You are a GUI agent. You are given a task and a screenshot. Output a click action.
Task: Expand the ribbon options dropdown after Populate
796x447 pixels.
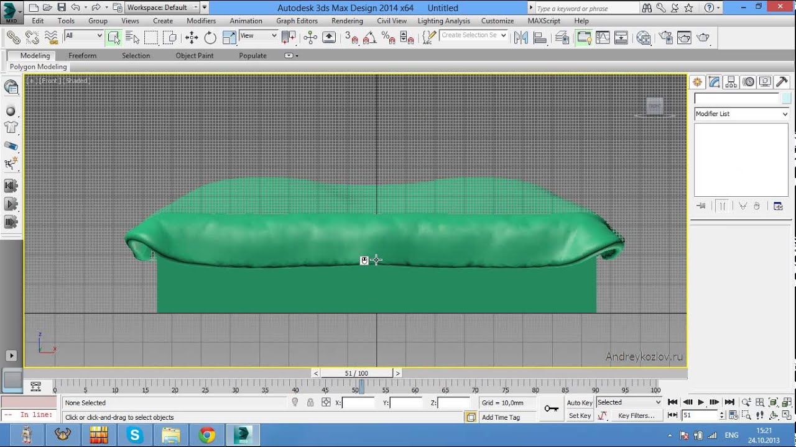coord(291,56)
